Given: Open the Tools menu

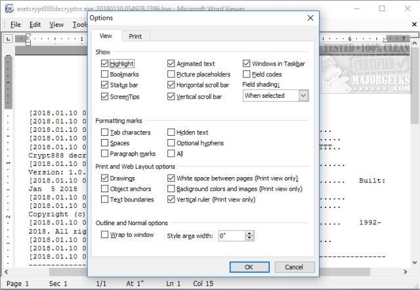Looking at the screenshot, I should [80, 25].
